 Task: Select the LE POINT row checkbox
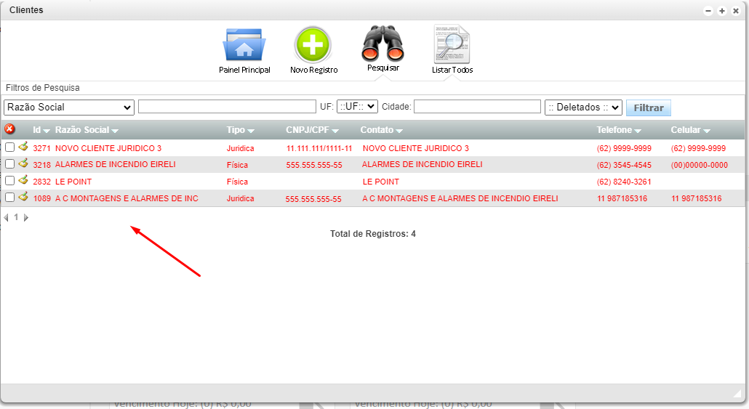point(10,181)
